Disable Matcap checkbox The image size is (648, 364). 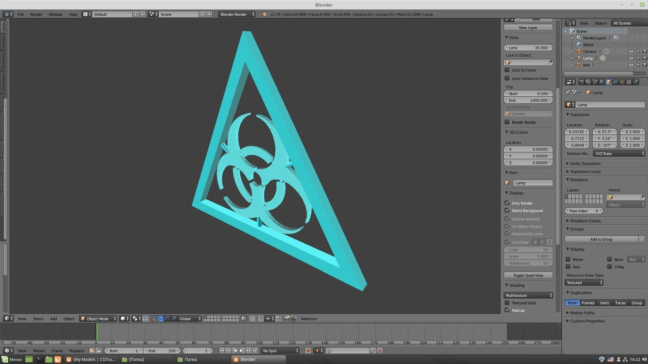pyautogui.click(x=507, y=310)
